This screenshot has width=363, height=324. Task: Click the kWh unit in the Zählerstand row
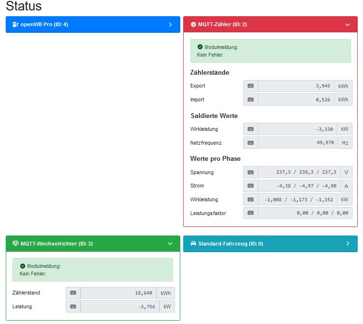click(x=166, y=293)
